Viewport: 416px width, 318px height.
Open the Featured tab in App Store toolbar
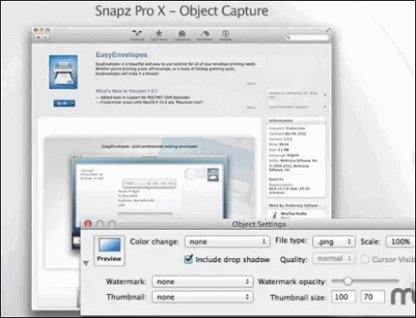(137, 35)
